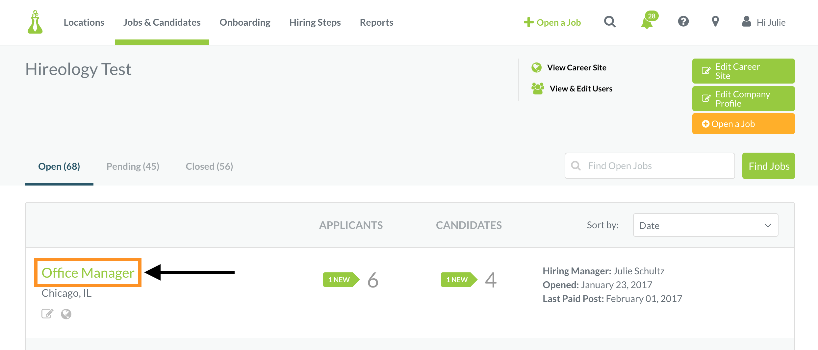
Task: Open the help question mark icon
Action: pyautogui.click(x=683, y=22)
